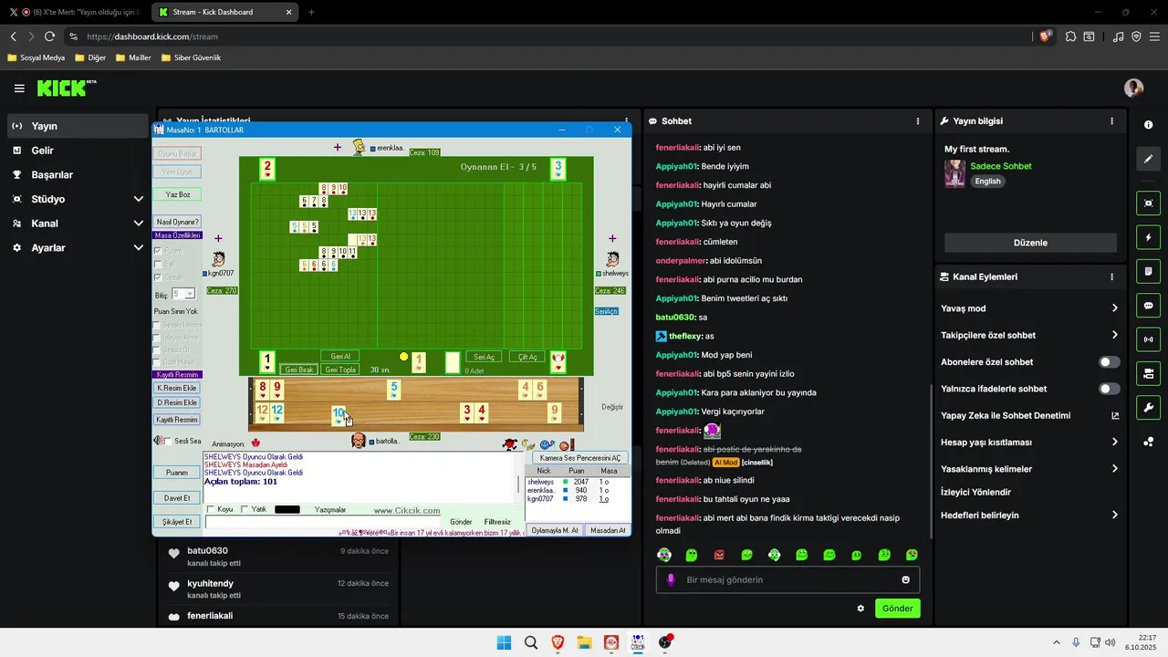1168x657 pixels.
Task: Click Windows Start button
Action: point(504,642)
